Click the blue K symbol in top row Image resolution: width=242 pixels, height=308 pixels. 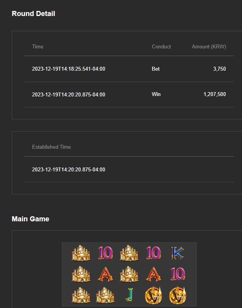tap(177, 253)
